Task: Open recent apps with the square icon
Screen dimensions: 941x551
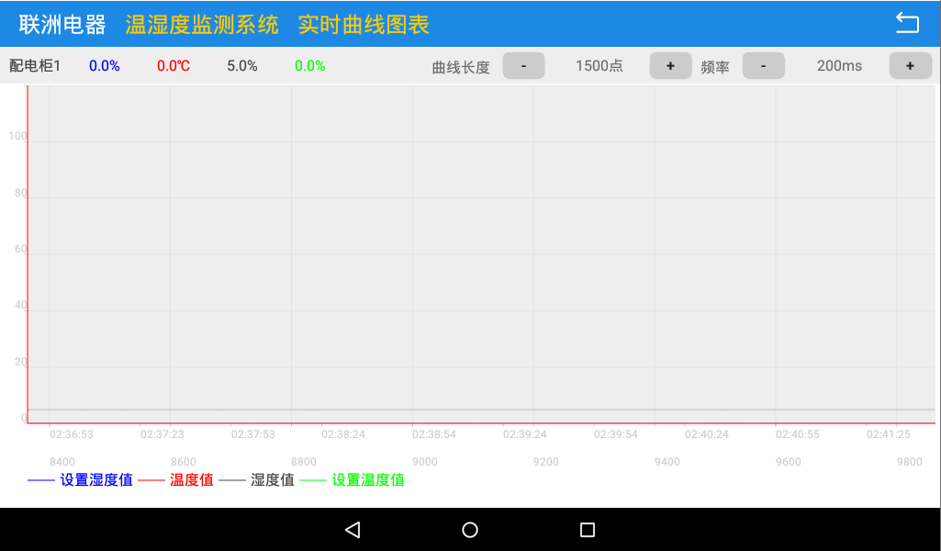Action: [587, 529]
